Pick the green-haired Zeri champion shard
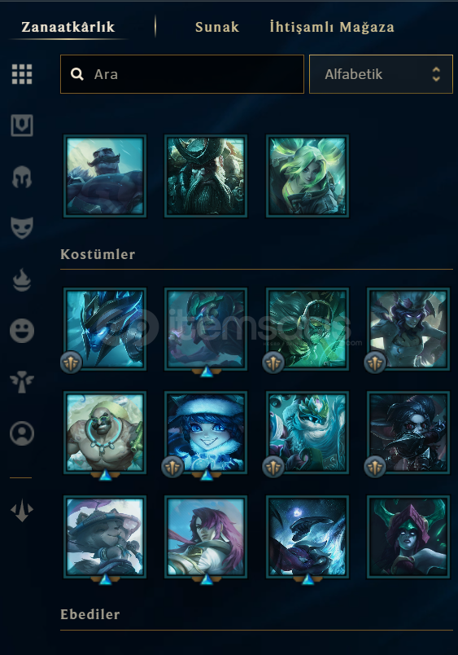The image size is (458, 655). click(x=308, y=176)
